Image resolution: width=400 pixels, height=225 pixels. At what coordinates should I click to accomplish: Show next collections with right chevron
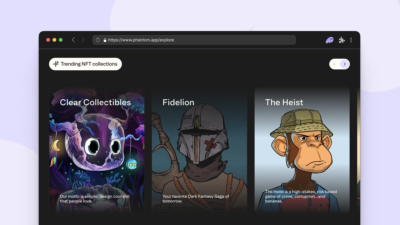click(345, 64)
